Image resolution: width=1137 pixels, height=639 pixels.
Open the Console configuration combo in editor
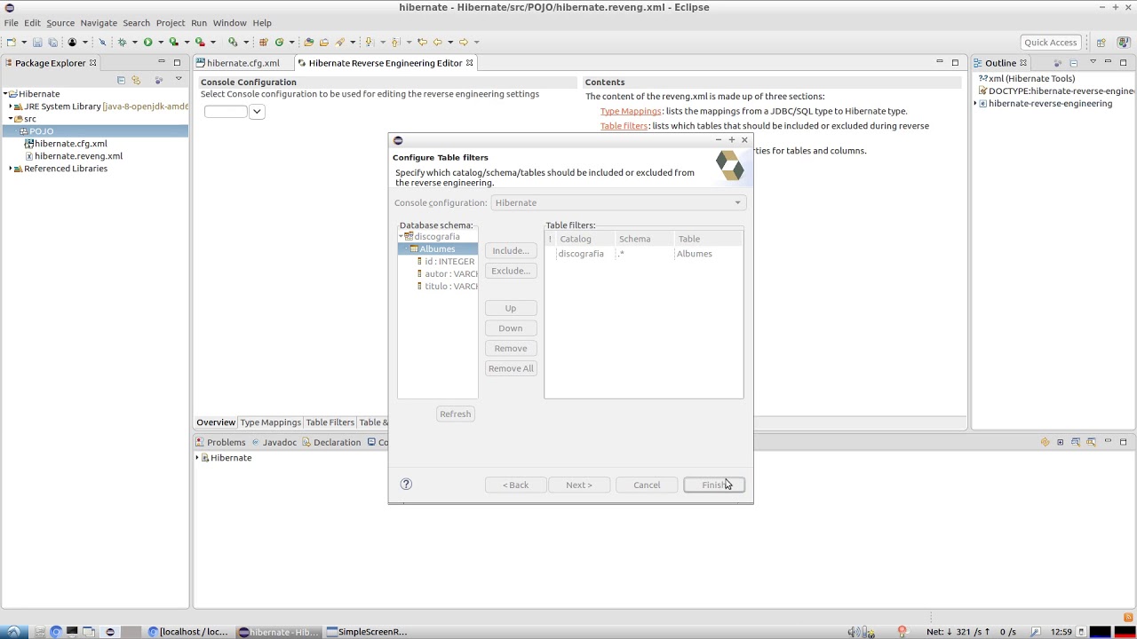(x=257, y=111)
